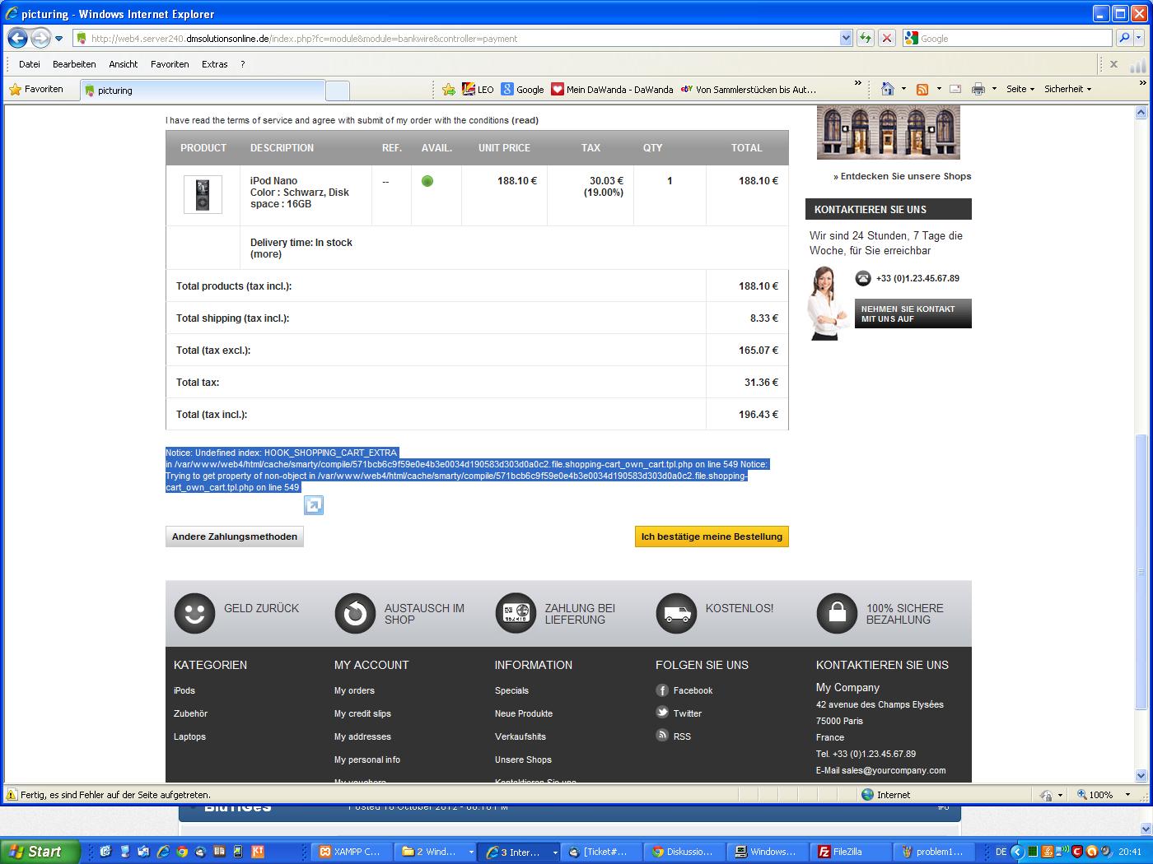
Task: Open the Seite dropdown menu
Action: point(1020,89)
